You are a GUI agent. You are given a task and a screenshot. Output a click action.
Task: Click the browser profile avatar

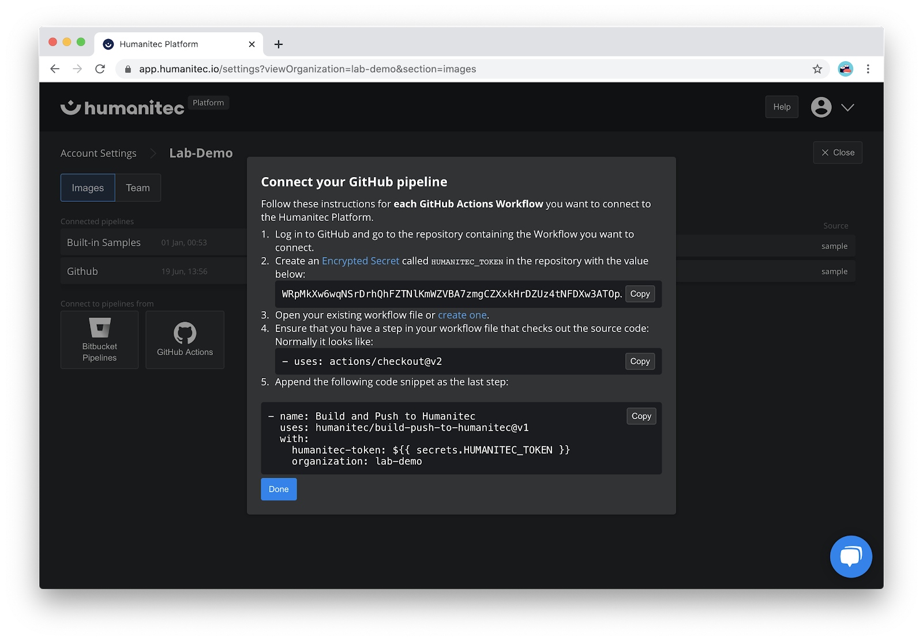[845, 69]
